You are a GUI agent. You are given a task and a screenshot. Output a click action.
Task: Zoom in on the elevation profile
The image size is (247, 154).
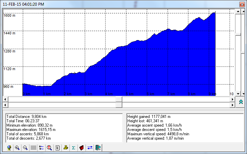point(17,148)
